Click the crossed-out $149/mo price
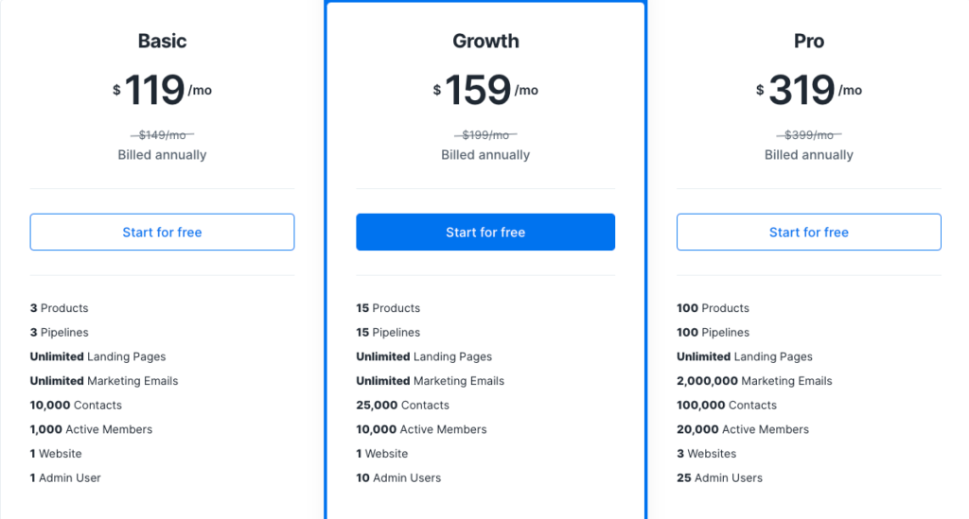This screenshot has width=969, height=519. coord(162,135)
